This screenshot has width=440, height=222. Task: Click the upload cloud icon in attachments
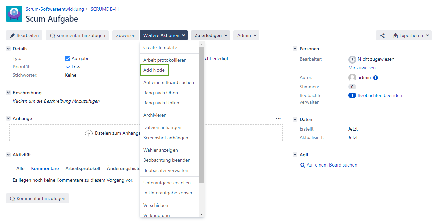coord(88,133)
